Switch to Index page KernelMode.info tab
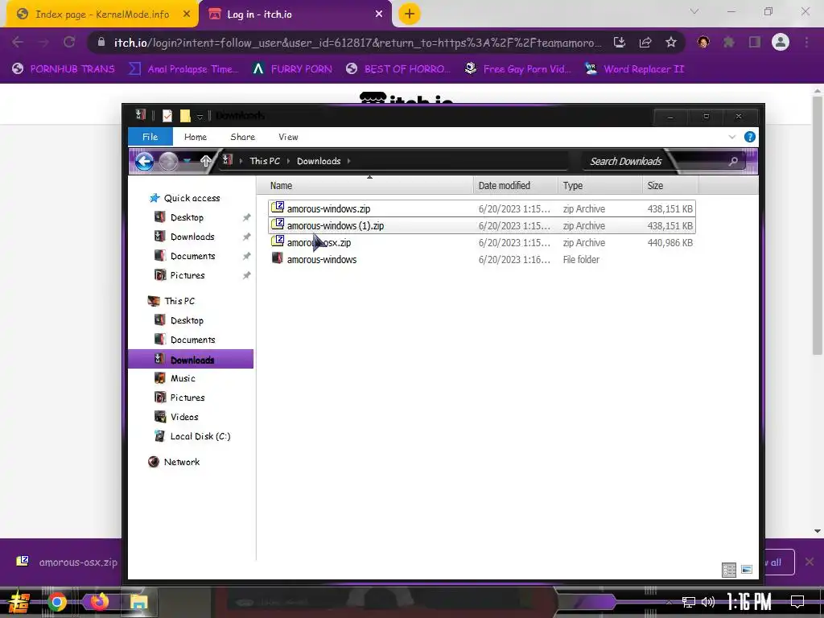The width and height of the screenshot is (824, 618). (x=102, y=14)
